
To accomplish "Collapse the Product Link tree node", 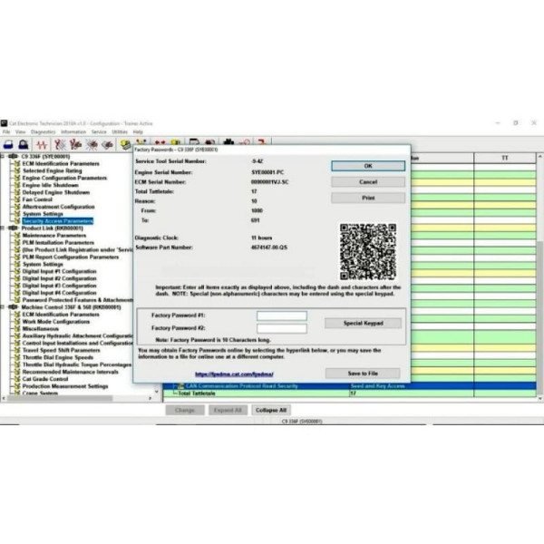I will [5, 228].
